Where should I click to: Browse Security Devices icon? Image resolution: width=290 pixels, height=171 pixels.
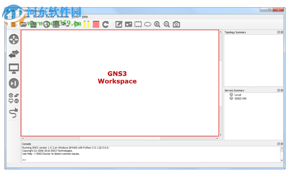(x=14, y=83)
